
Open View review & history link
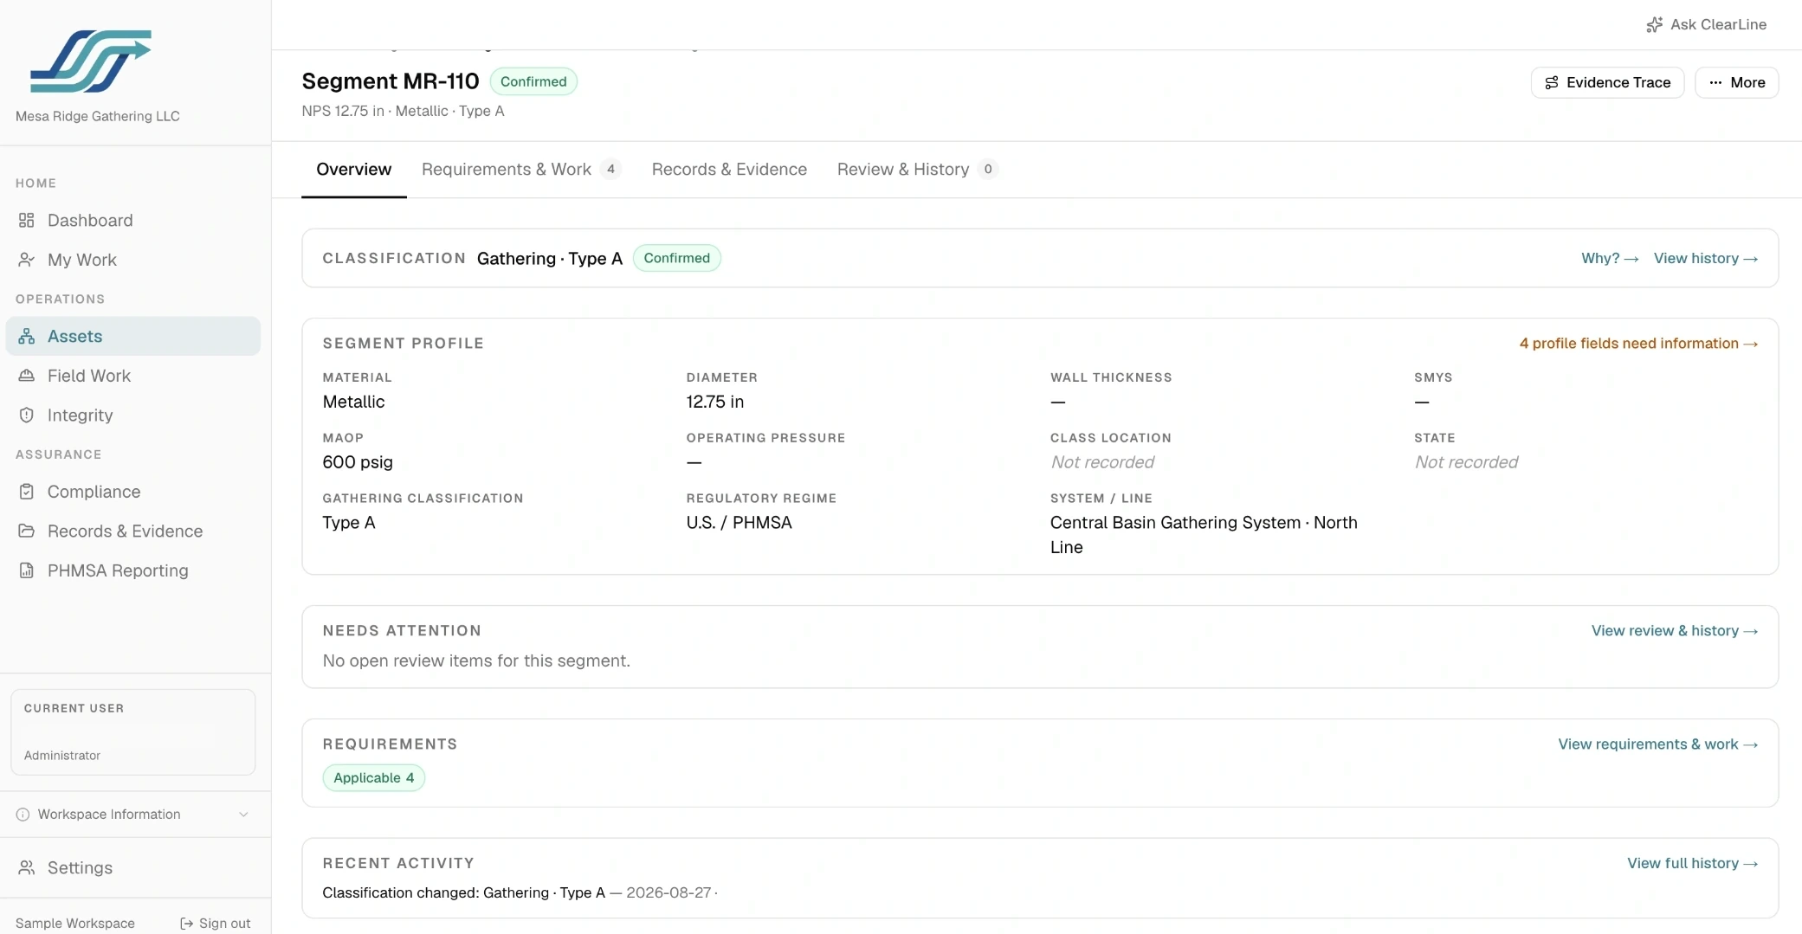pyautogui.click(x=1675, y=631)
